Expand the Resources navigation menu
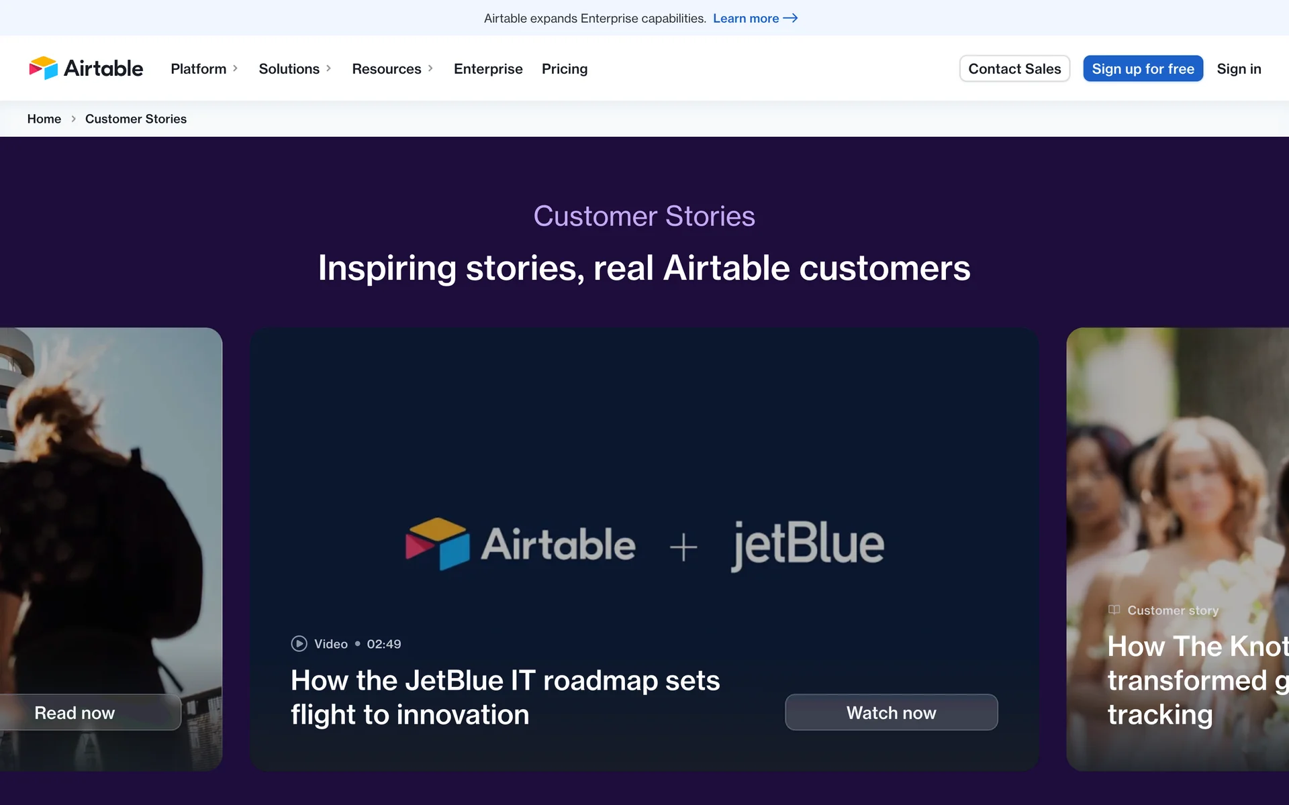 [x=392, y=68]
